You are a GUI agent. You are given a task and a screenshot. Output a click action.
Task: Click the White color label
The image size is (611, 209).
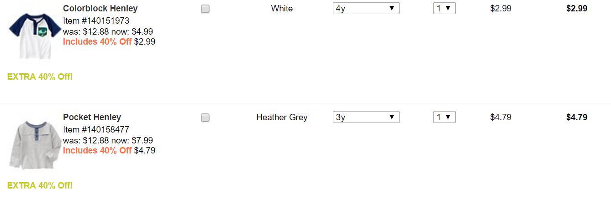point(282,9)
